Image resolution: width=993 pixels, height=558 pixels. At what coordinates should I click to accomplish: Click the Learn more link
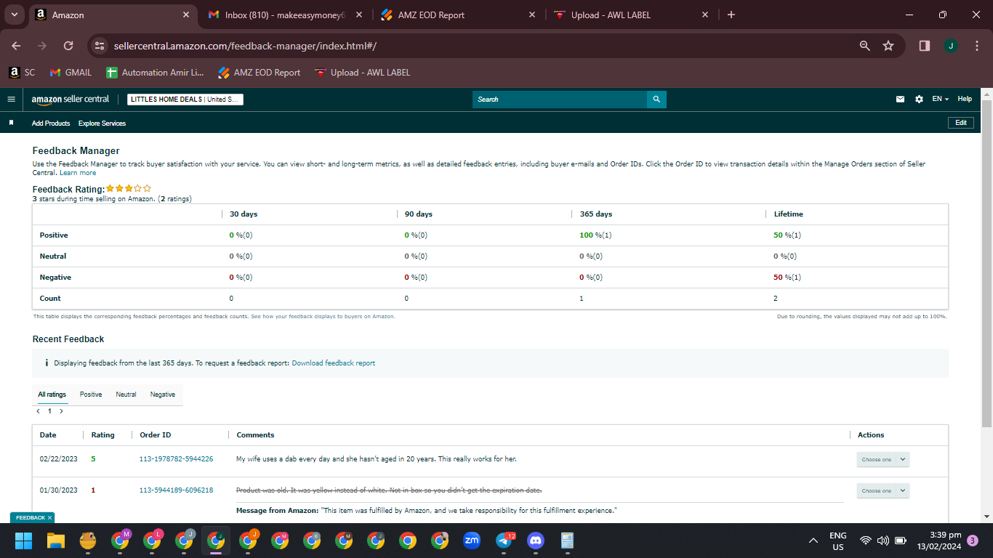(x=78, y=173)
